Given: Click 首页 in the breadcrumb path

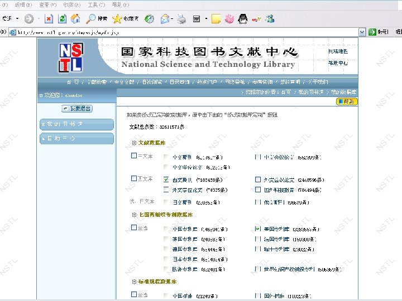Looking at the screenshot, I should pos(286,92).
